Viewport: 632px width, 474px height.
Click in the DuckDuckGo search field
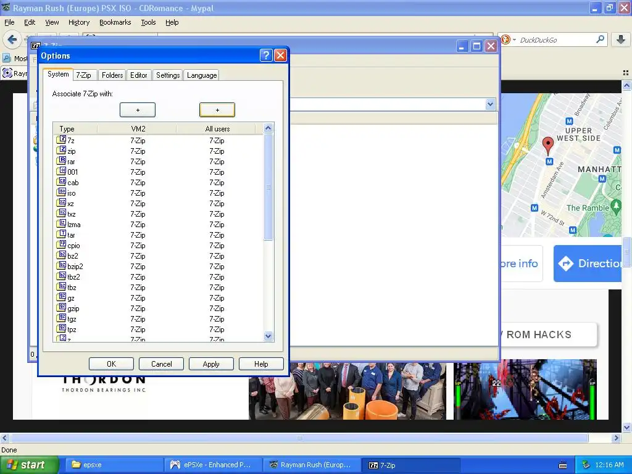tap(556, 40)
